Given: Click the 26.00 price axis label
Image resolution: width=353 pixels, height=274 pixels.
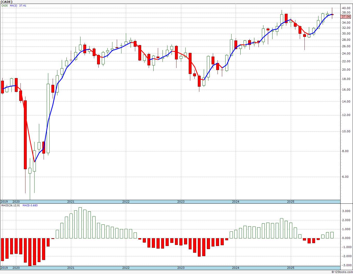Looking at the screenshot, I should click(x=346, y=46).
